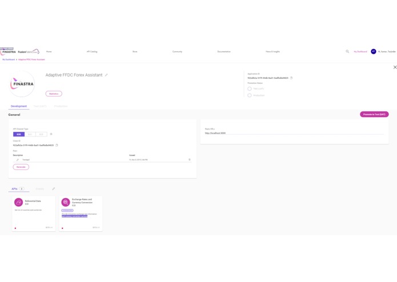Select the Events tab

click(x=40, y=189)
